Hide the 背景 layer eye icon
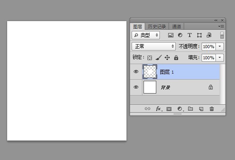235x160 pixels. [136, 87]
